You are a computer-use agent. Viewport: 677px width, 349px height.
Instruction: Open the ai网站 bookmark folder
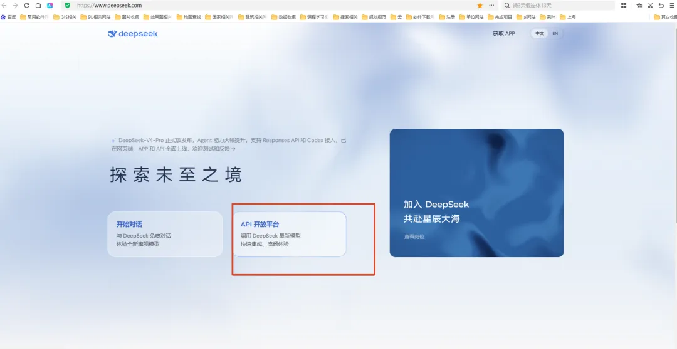point(527,18)
